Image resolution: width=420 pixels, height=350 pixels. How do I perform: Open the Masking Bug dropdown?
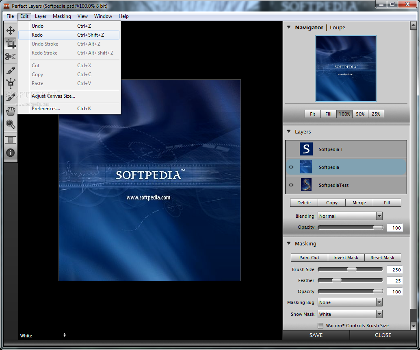point(350,302)
